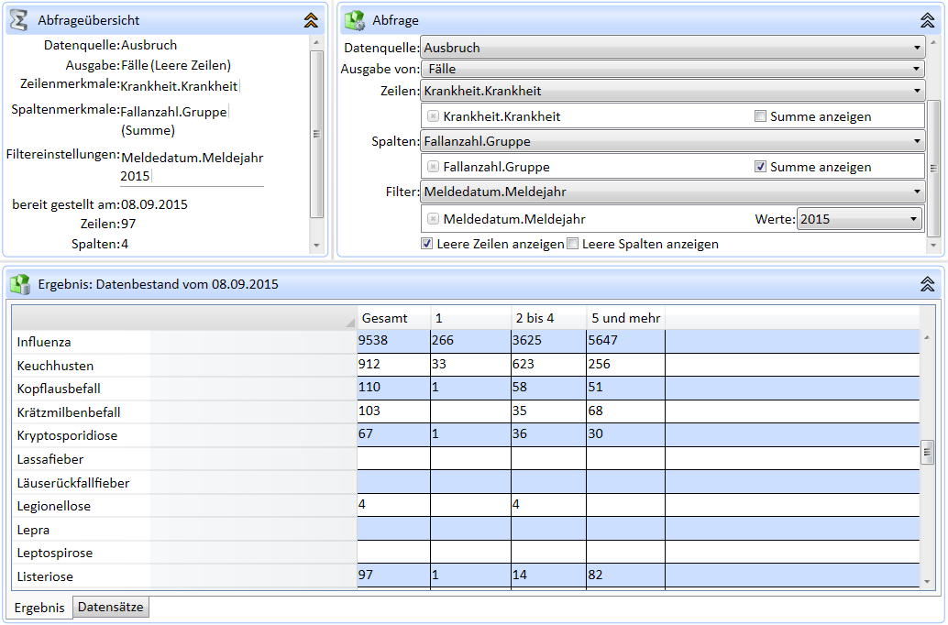Image resolution: width=948 pixels, height=625 pixels.
Task: Remove Meldedatum.Meldejahr filter via x icon
Action: (x=433, y=219)
